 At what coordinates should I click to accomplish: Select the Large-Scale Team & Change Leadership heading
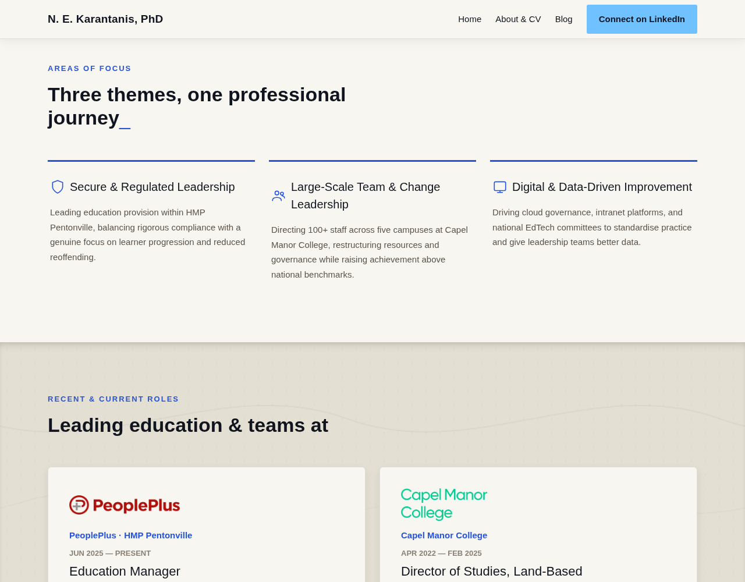[366, 196]
